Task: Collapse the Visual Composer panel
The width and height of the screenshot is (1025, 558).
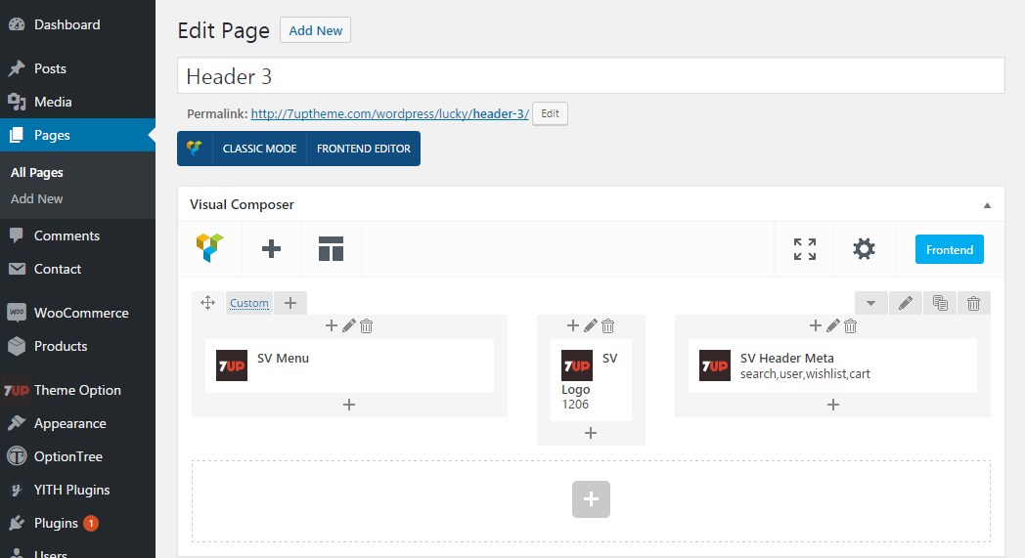Action: pyautogui.click(x=987, y=205)
